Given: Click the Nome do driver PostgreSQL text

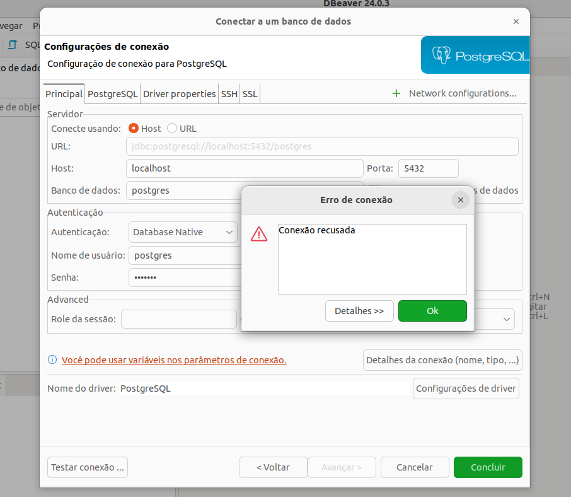Looking at the screenshot, I should click(x=146, y=389).
